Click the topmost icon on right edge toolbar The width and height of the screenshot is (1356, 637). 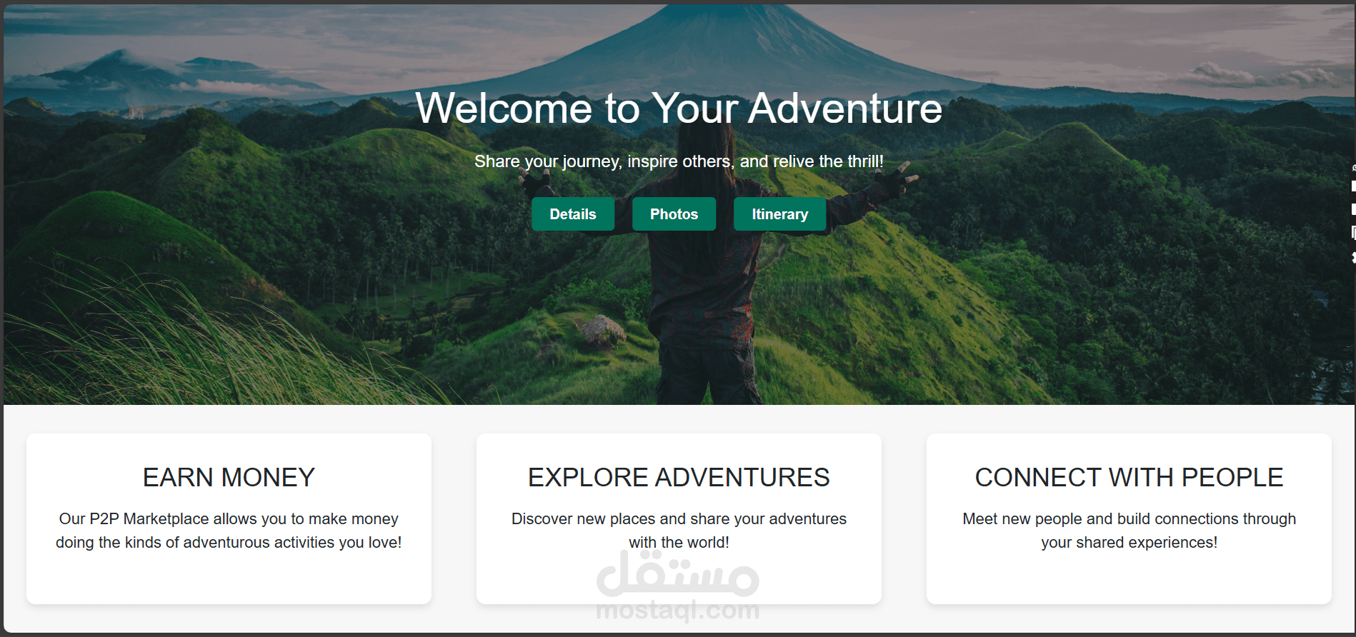[x=1353, y=168]
